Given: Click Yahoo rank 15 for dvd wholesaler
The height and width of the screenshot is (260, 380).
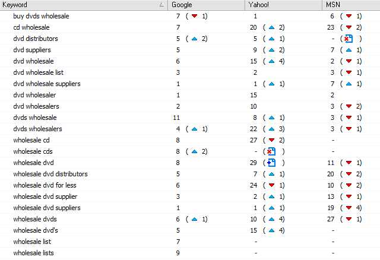Looking at the screenshot, I should pos(254,95).
